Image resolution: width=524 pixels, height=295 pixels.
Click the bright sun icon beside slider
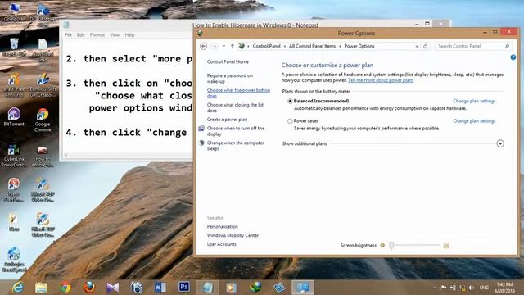(445, 246)
